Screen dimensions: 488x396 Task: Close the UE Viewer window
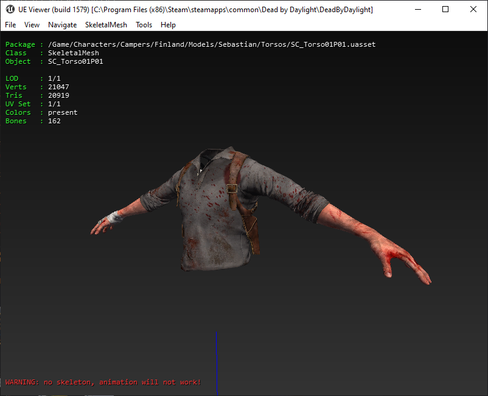coord(473,9)
